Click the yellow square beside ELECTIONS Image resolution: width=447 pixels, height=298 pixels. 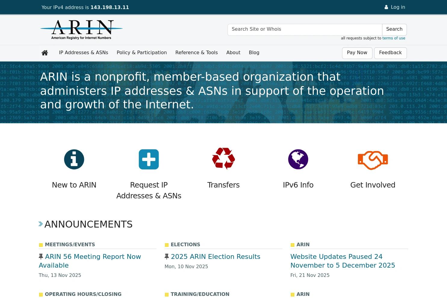point(166,245)
